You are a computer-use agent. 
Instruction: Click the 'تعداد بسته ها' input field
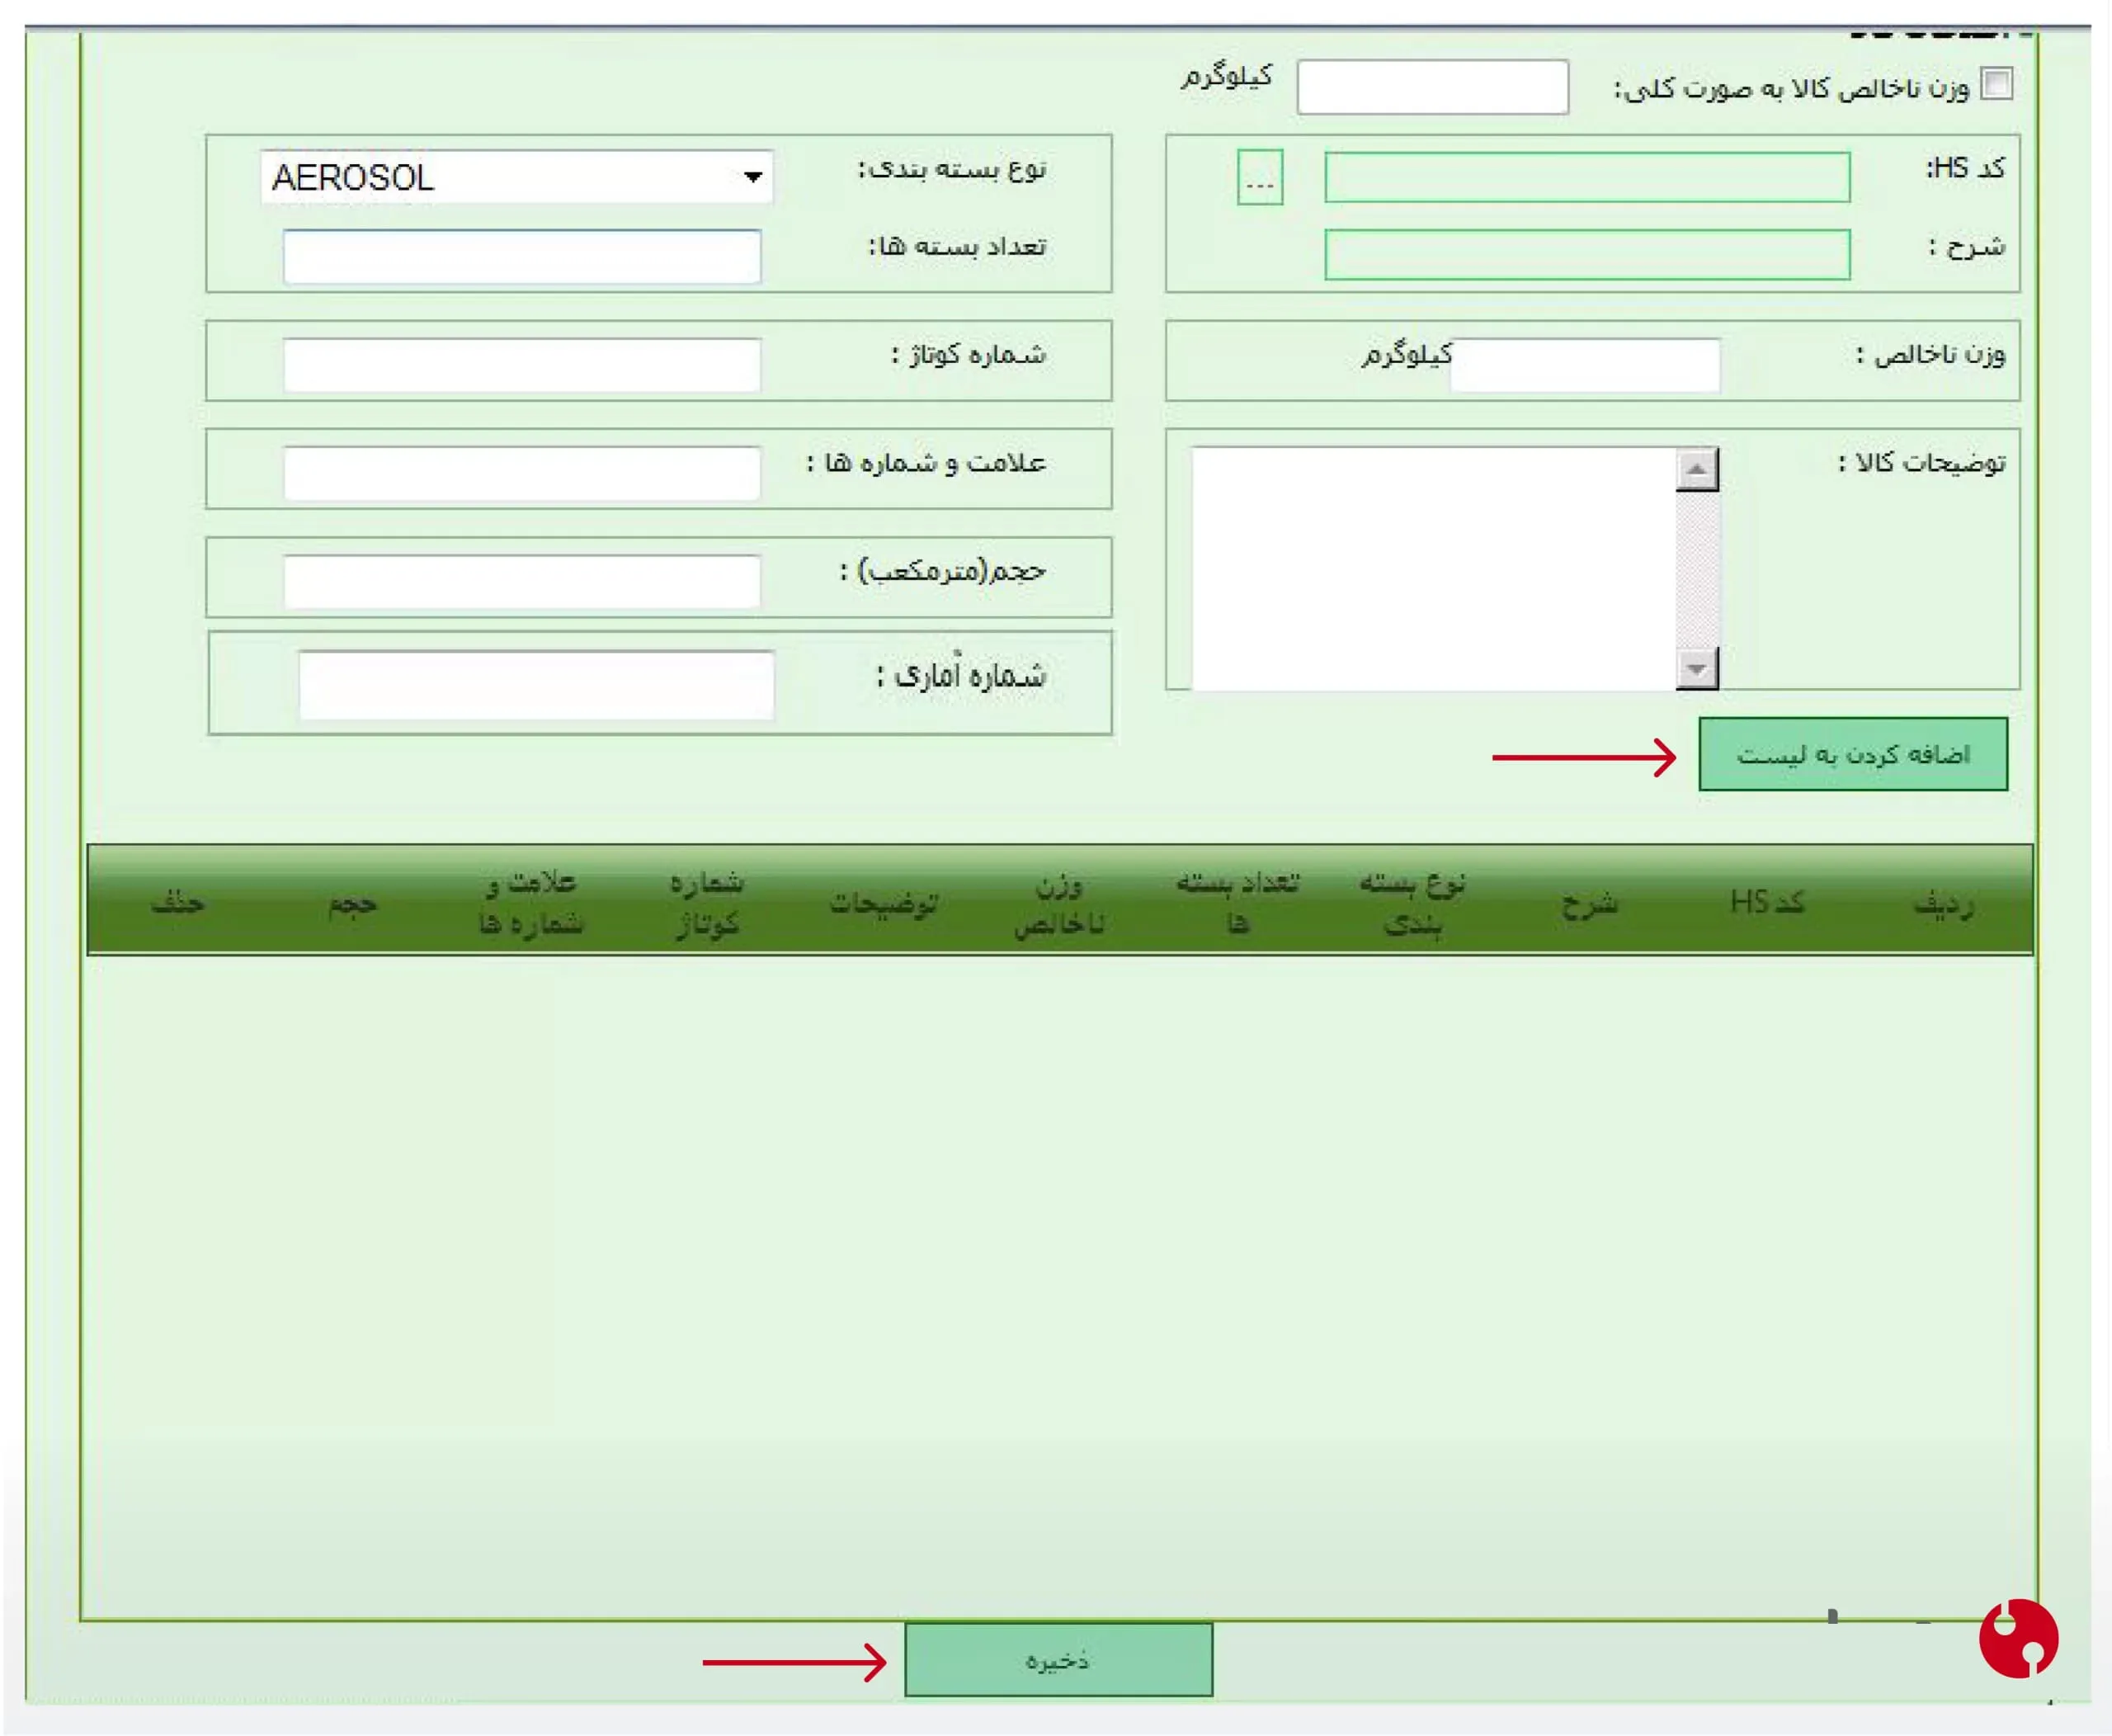coord(522,257)
